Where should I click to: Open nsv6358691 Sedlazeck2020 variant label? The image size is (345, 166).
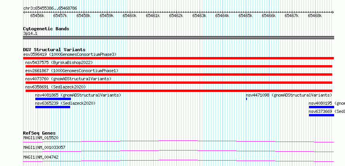pos(55,87)
